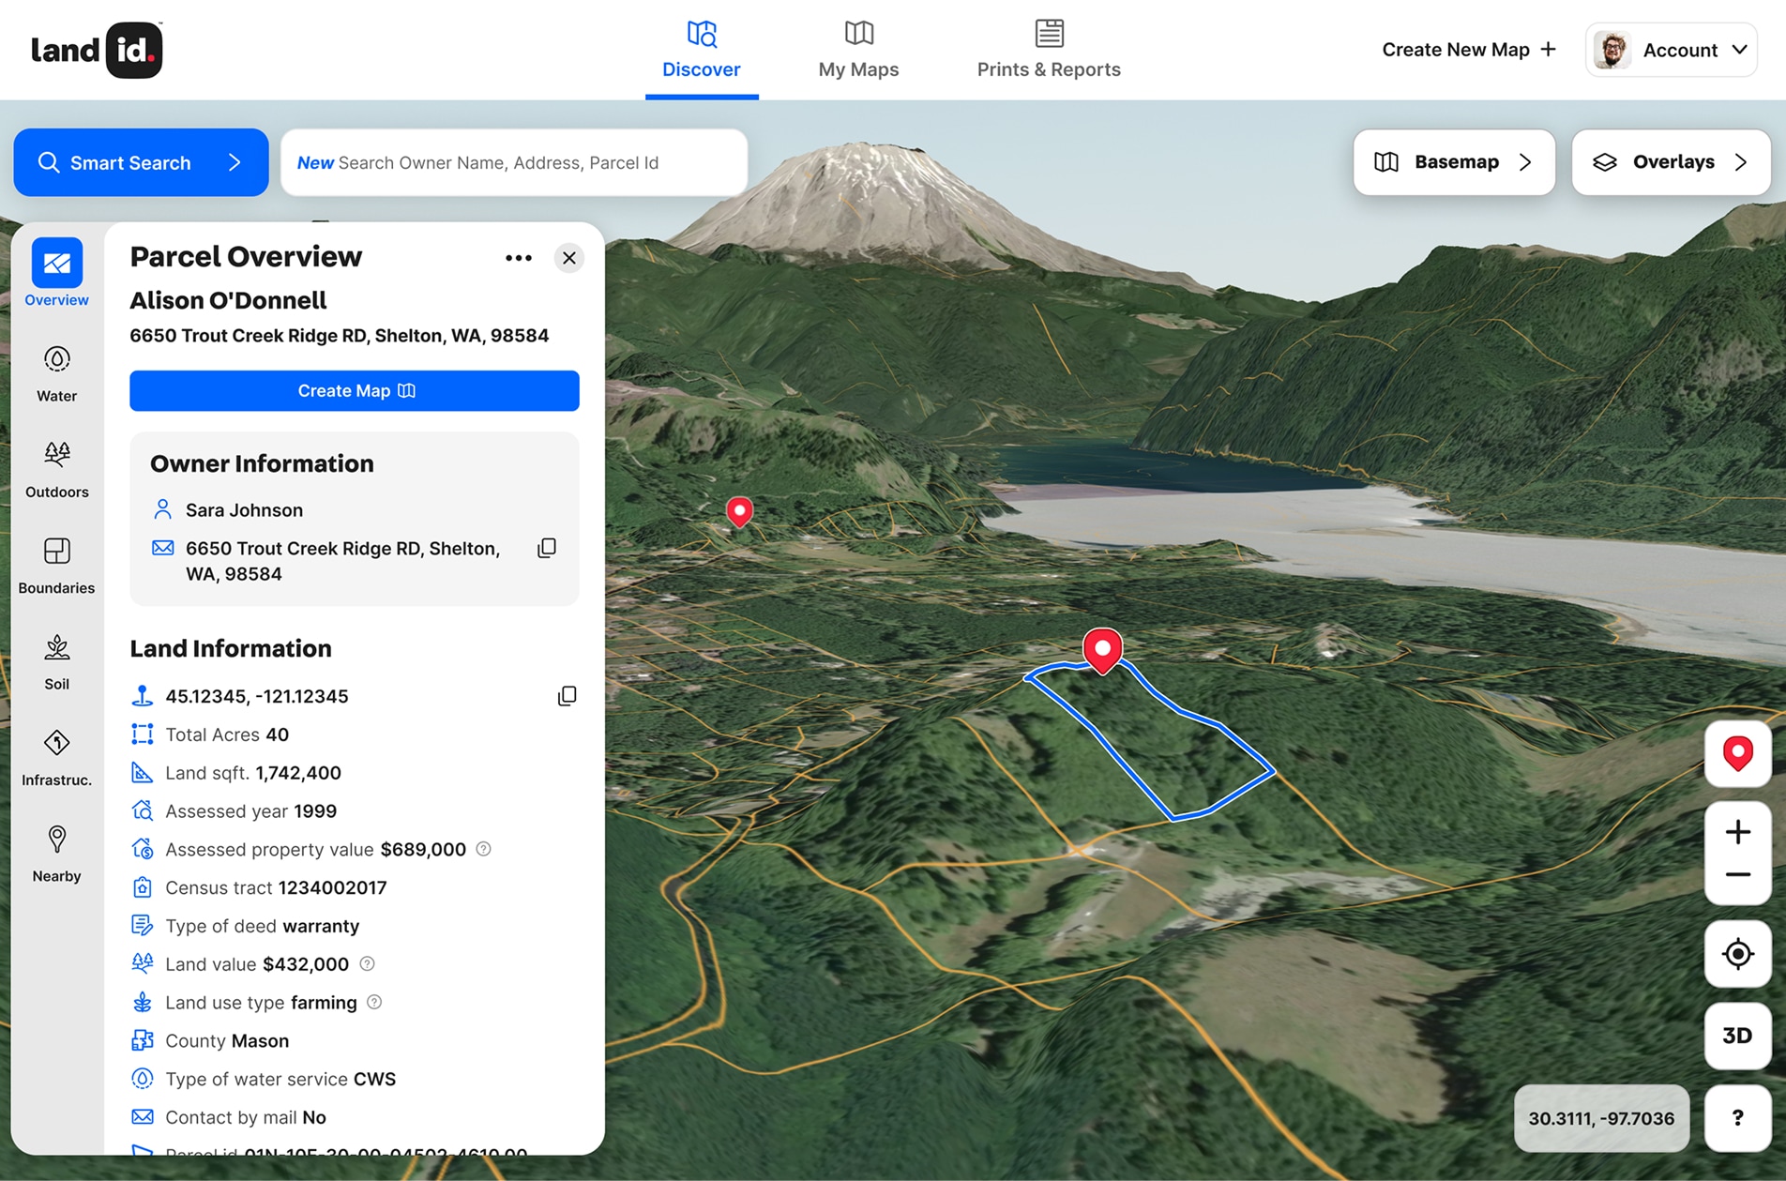Viewport: 1786px width, 1181px height.
Task: Zoom out on the map
Action: [1737, 875]
